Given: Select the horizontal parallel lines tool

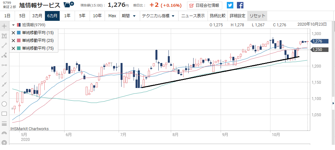Looking at the screenshot, I should pyautogui.click(x=4, y=123).
